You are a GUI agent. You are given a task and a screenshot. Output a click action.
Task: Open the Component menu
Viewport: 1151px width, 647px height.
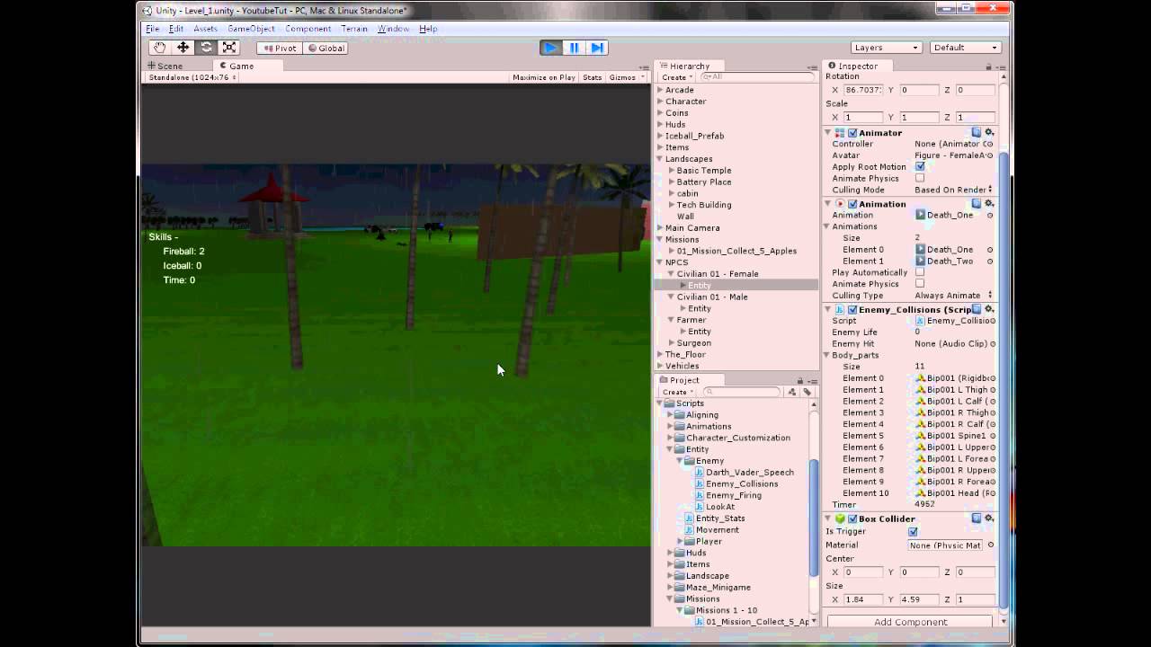(308, 29)
